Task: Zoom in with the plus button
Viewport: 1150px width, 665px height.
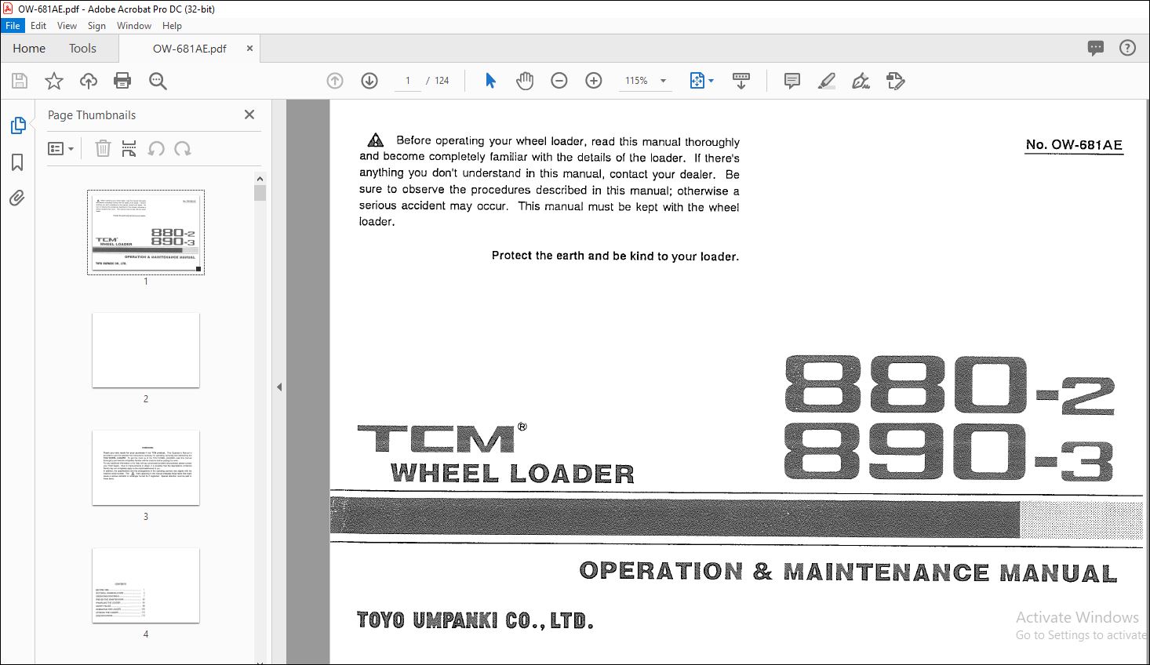Action: (x=594, y=81)
